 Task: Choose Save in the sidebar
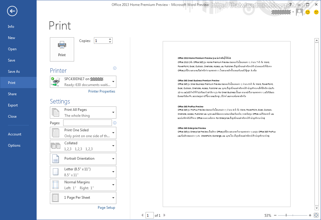(18, 60)
